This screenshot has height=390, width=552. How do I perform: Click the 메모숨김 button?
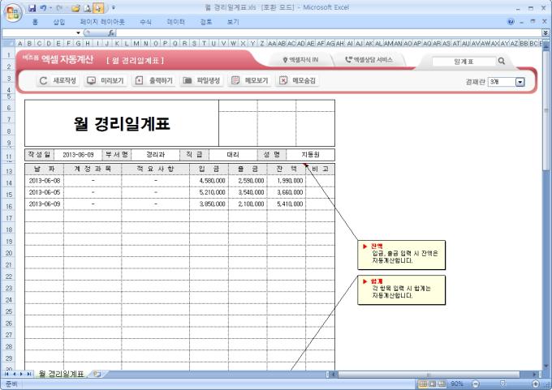[297, 80]
